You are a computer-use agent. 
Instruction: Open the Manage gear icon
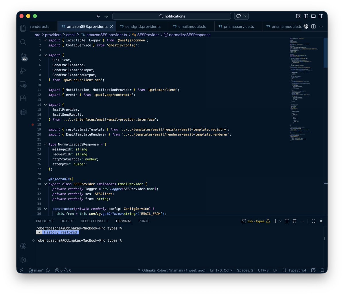coord(23,260)
